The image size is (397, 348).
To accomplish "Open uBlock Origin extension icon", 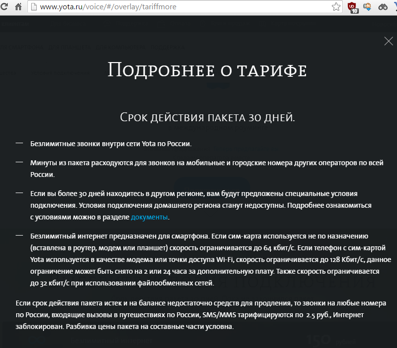I will coord(353,7).
